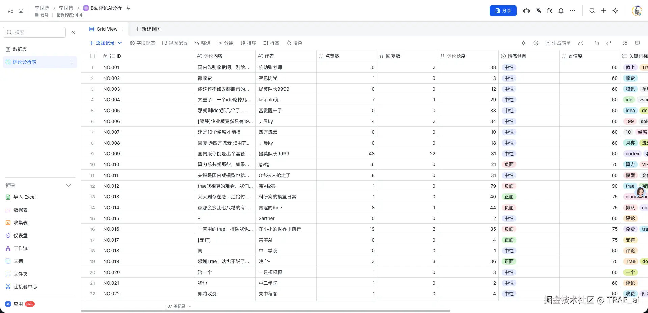
Task: Click 添加记录 button
Action: [x=102, y=43]
